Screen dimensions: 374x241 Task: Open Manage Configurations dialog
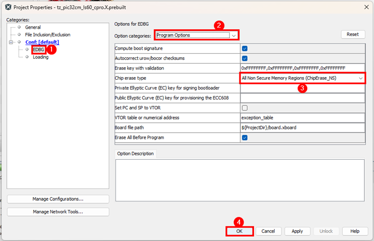click(x=58, y=199)
